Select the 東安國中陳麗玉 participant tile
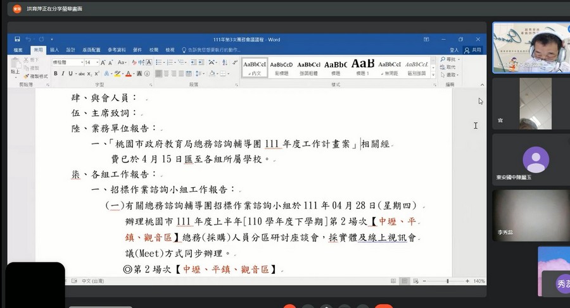The image size is (570, 308). click(x=531, y=160)
